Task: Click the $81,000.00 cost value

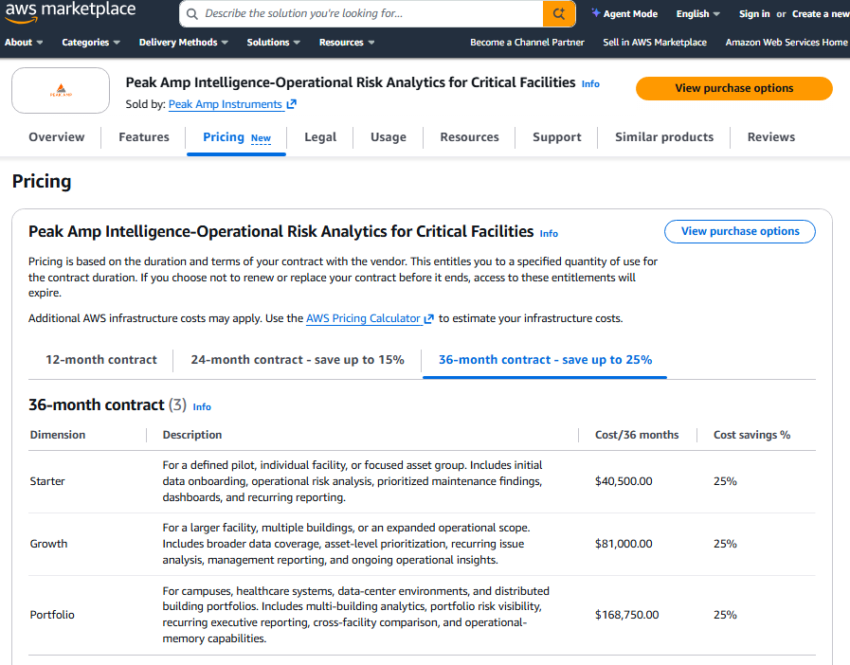Action: [x=624, y=544]
